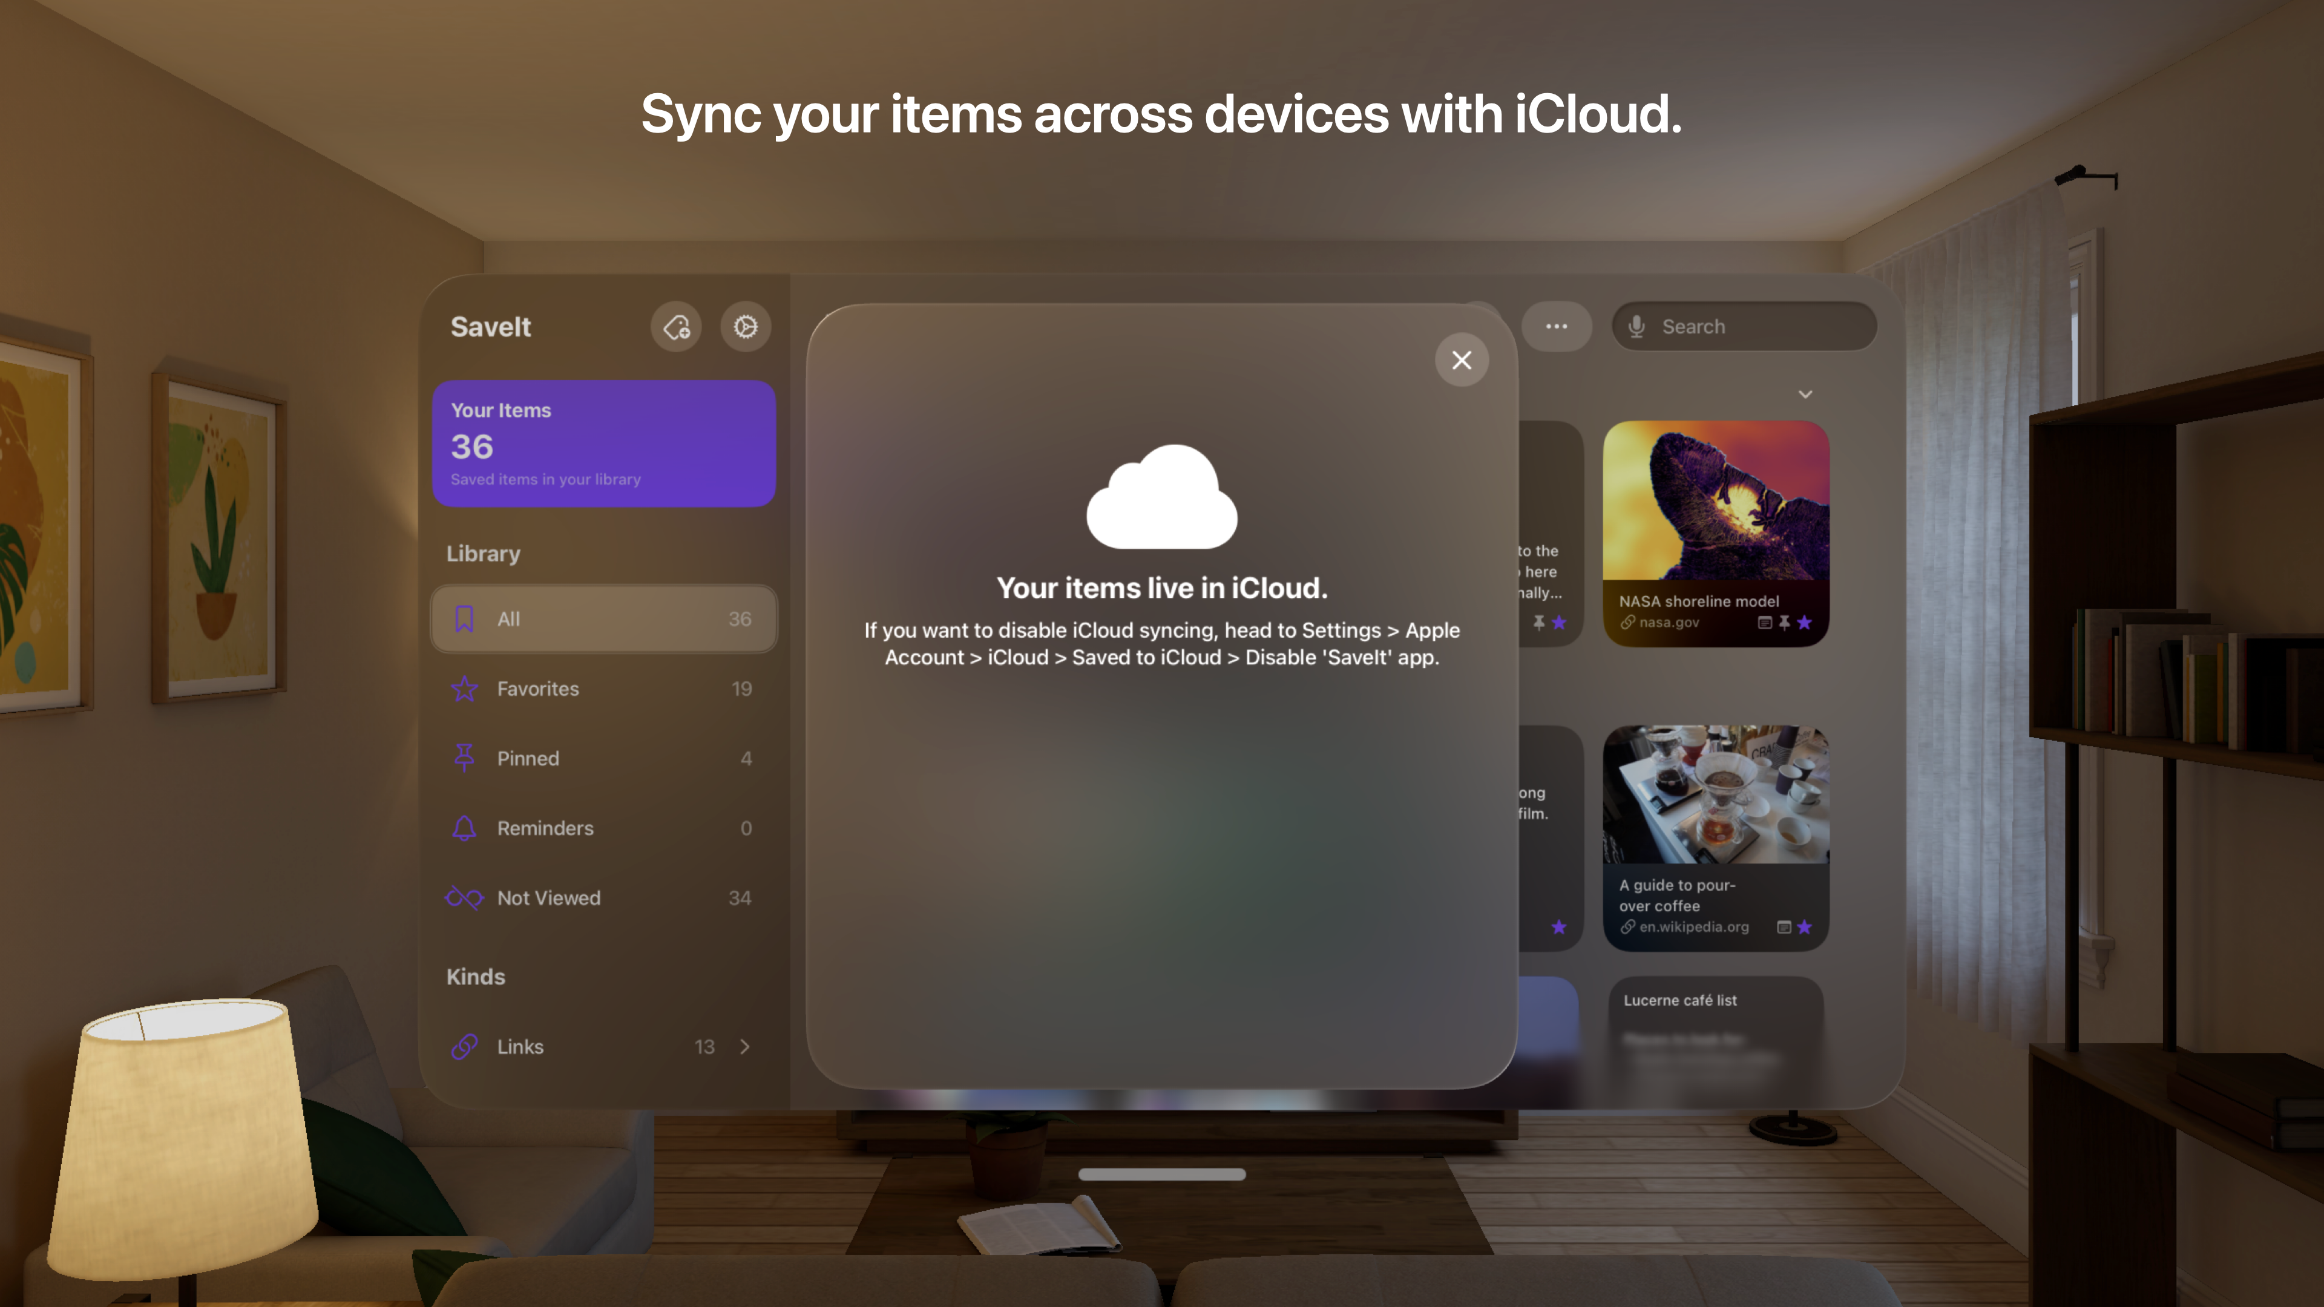Select the Your Items 36 card
2324x1307 pixels.
(x=603, y=444)
